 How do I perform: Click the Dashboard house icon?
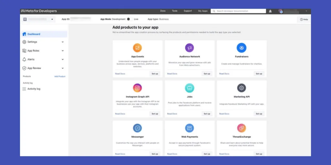pos(24,34)
